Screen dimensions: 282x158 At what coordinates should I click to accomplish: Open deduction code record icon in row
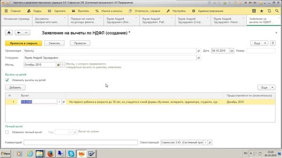click(x=63, y=102)
